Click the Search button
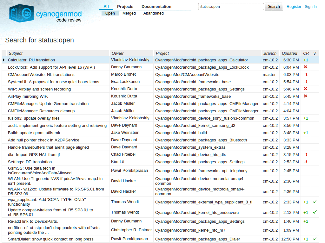The height and width of the screenshot is (243, 325). coord(274,7)
